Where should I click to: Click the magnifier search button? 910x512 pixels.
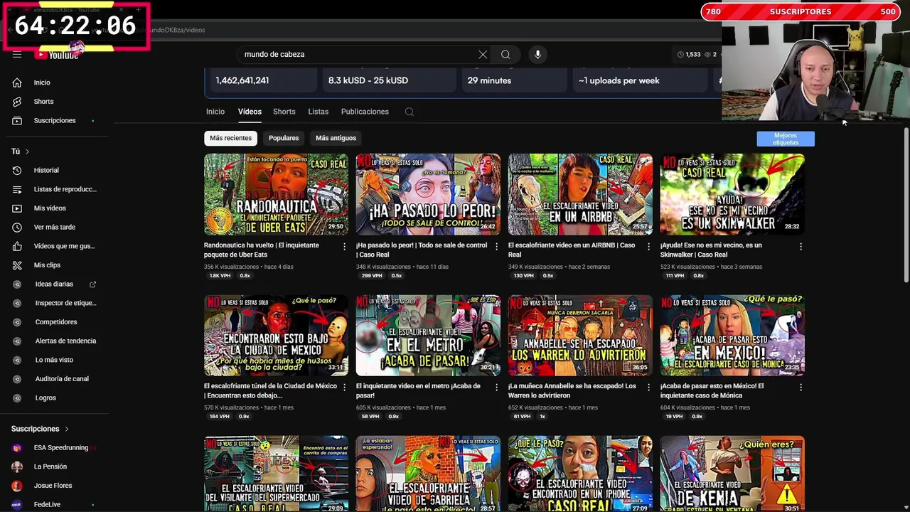[505, 54]
